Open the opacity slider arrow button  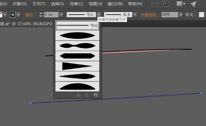point(181,14)
